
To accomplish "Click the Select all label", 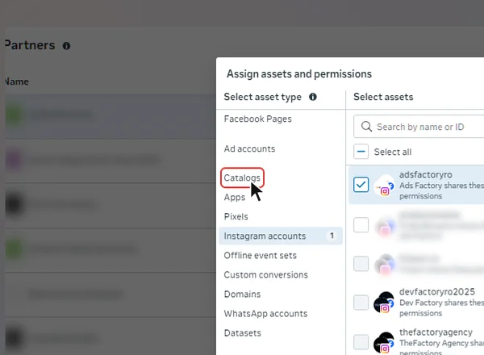I will point(393,152).
